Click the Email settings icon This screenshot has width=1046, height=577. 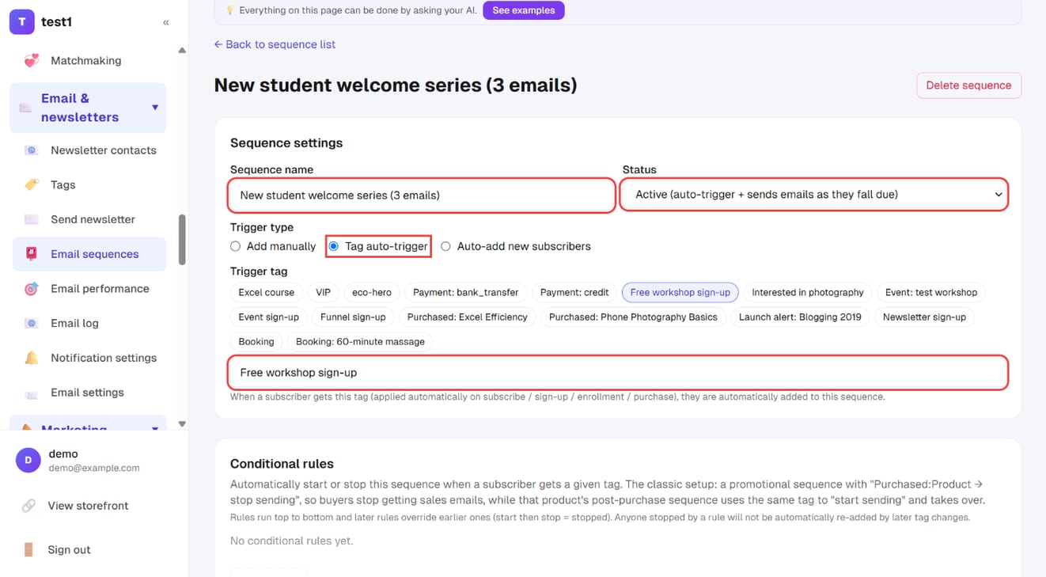[32, 393]
